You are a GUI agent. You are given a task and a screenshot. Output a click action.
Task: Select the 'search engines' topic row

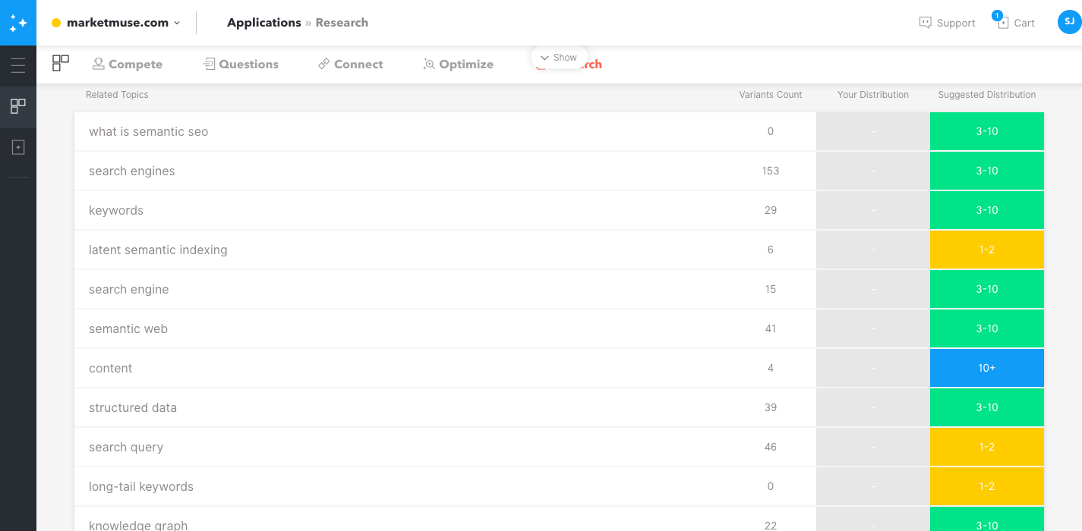tap(132, 171)
